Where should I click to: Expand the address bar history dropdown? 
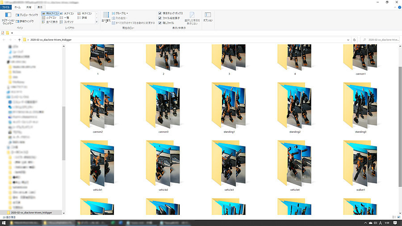(348, 39)
